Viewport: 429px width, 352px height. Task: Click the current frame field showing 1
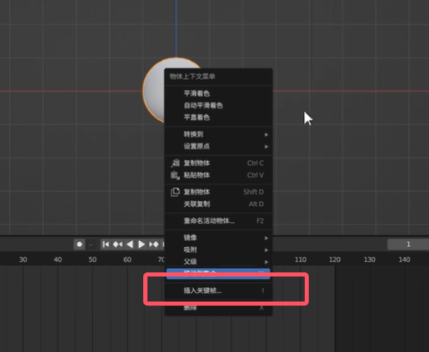tap(408, 244)
